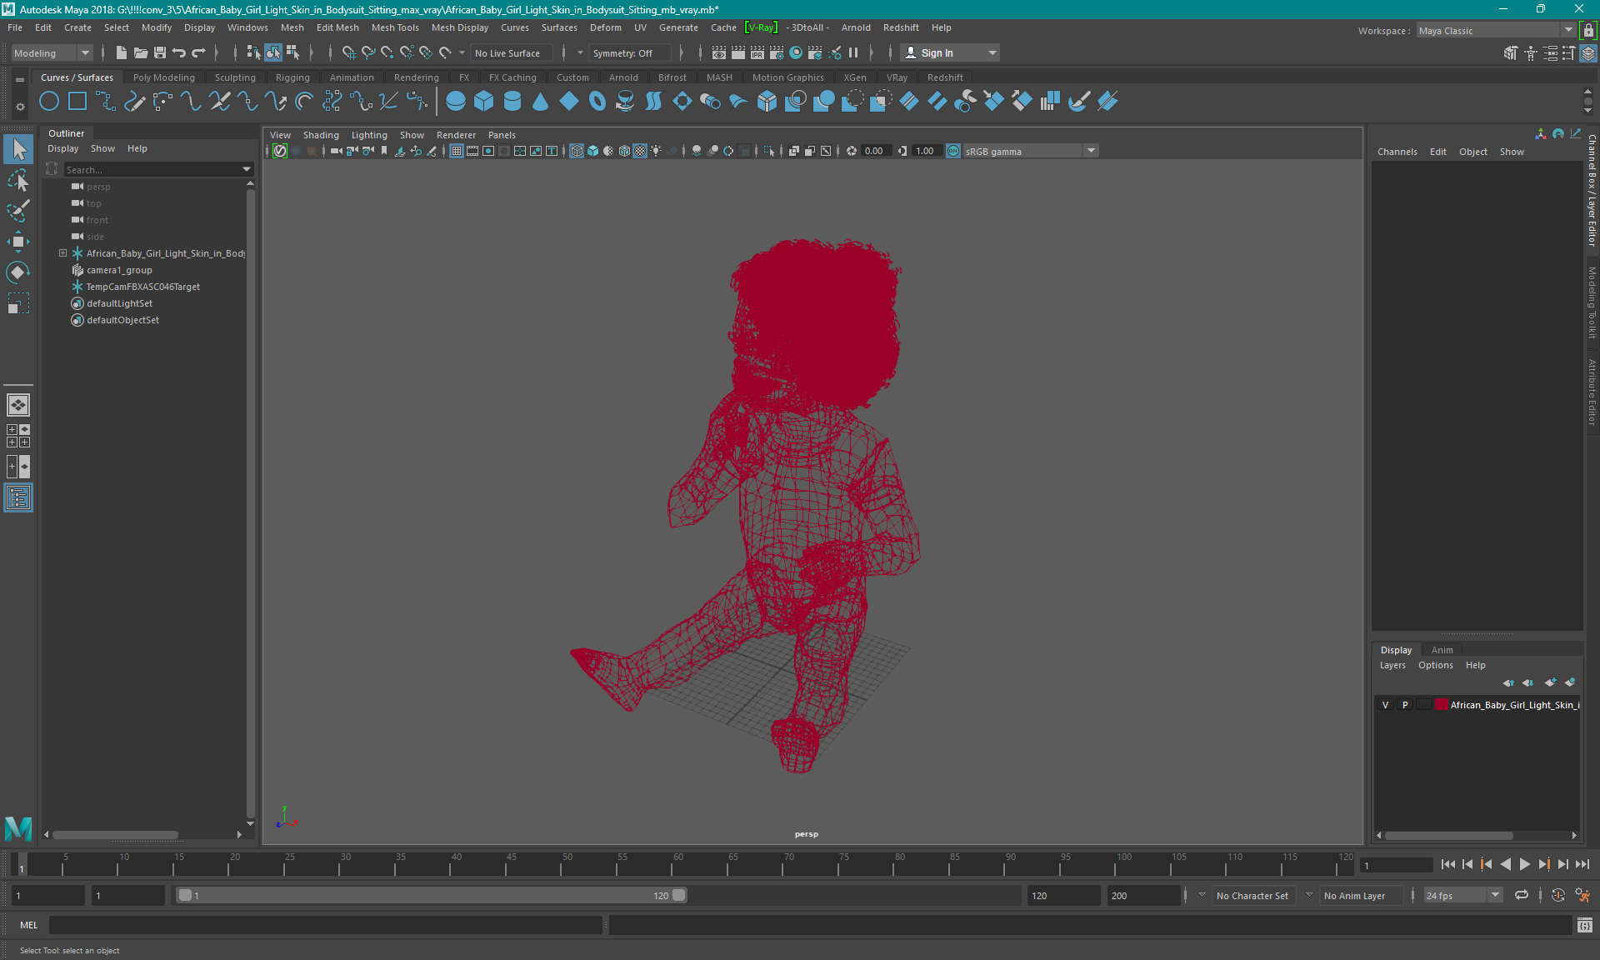Click the Redo arrow icon
This screenshot has height=960, width=1600.
pos(198,52)
